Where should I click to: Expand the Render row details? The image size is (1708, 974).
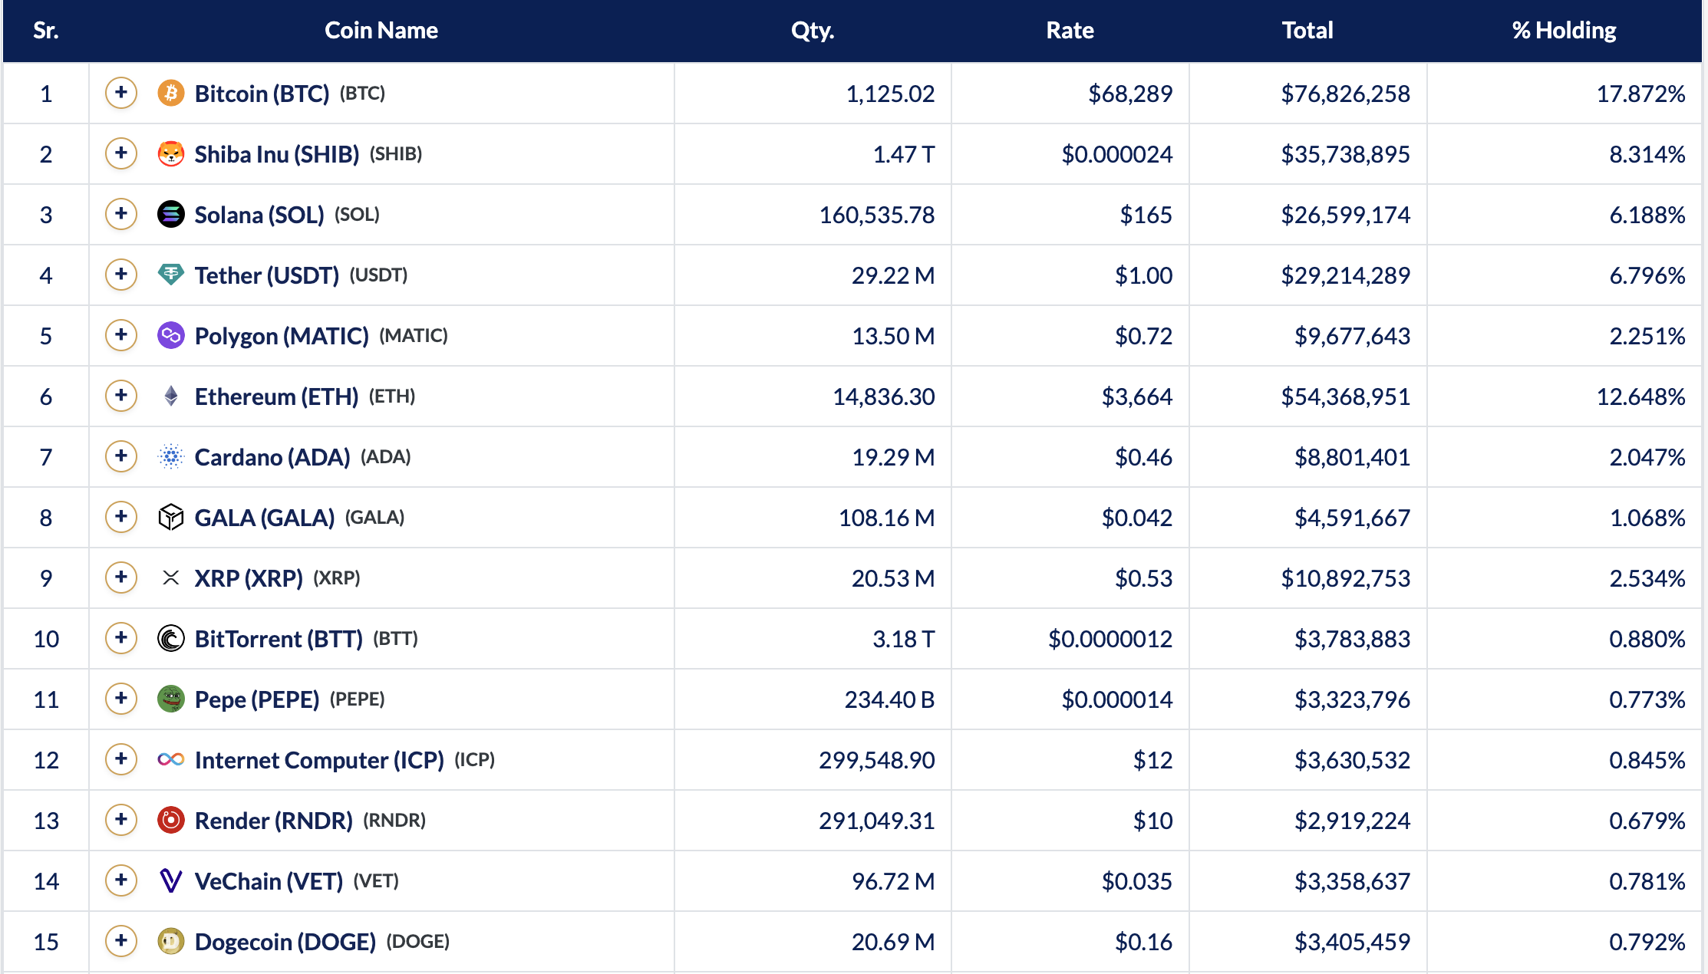(121, 820)
